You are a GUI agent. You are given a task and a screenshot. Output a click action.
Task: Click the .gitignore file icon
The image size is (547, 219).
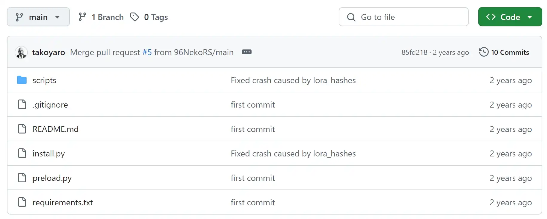click(22, 105)
